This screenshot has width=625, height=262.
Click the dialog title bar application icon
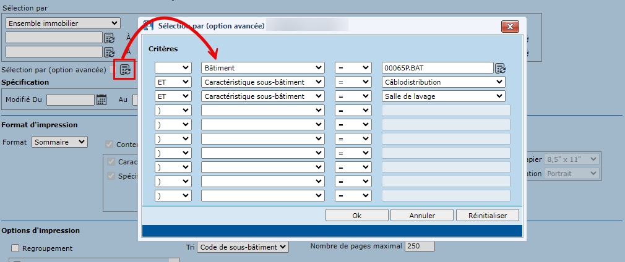pos(149,27)
